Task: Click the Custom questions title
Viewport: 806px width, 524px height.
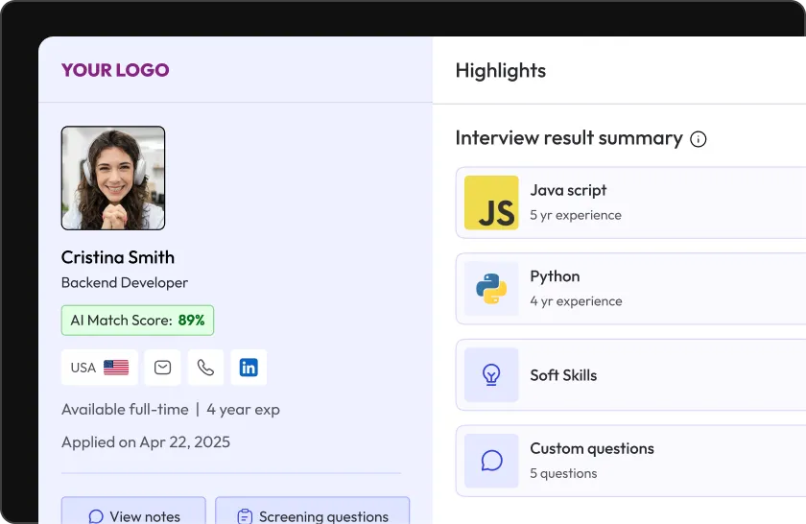Action: point(592,448)
